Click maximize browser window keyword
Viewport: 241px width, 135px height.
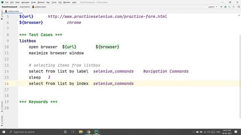56,53
